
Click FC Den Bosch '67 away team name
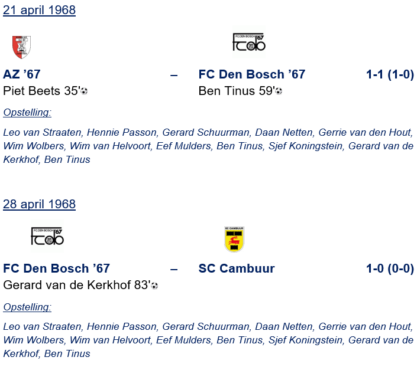point(252,74)
